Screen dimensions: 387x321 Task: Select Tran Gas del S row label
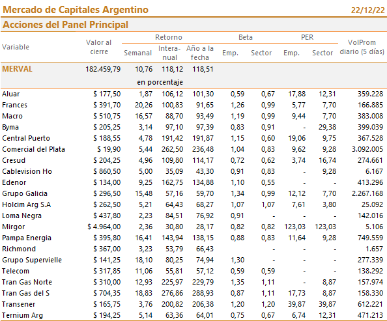(x=25, y=293)
